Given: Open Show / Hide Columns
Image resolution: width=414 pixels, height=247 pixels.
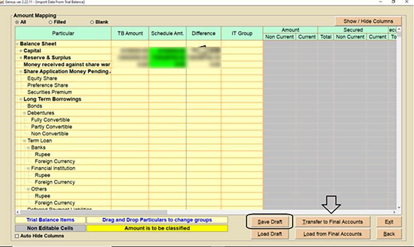Looking at the screenshot, I should click(368, 21).
